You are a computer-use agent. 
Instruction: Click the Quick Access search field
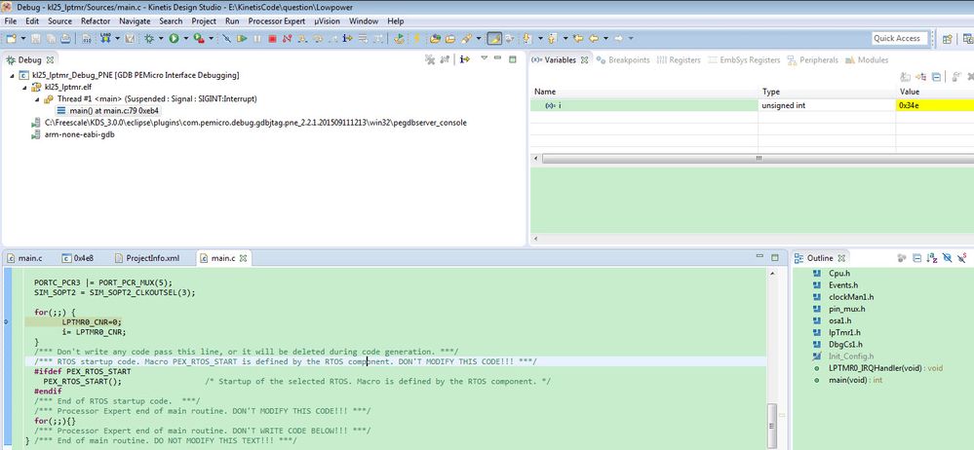coord(900,39)
